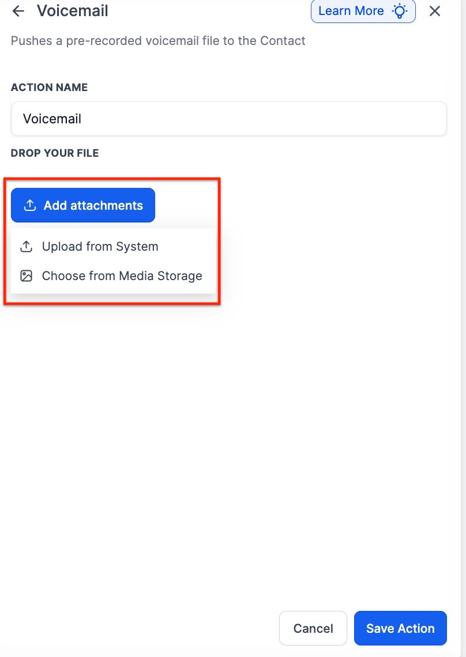
Task: Click the upload icon on Add attachments
Action: (30, 206)
